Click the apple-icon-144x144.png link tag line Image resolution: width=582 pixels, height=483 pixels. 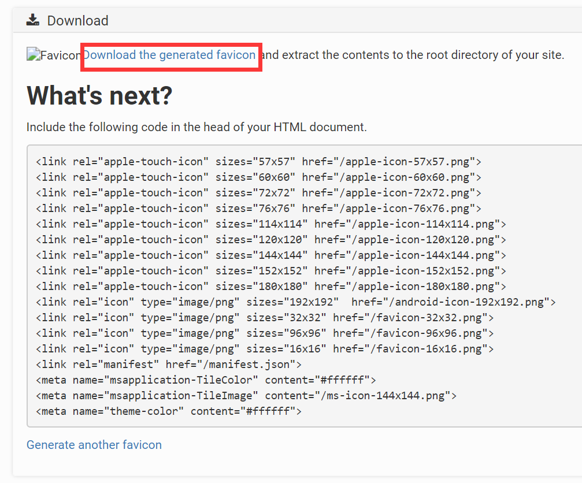[x=270, y=255]
